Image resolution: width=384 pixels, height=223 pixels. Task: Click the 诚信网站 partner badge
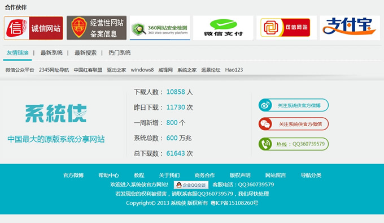point(33,28)
